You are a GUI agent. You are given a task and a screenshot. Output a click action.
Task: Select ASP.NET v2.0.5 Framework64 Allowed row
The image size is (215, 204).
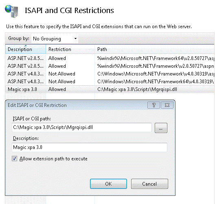pos(110,58)
